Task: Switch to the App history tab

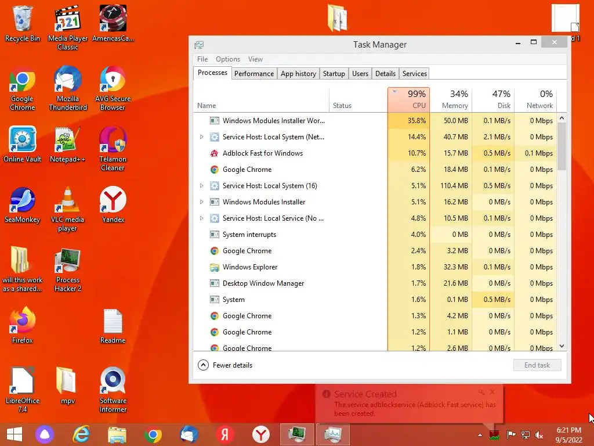Action: (x=299, y=74)
